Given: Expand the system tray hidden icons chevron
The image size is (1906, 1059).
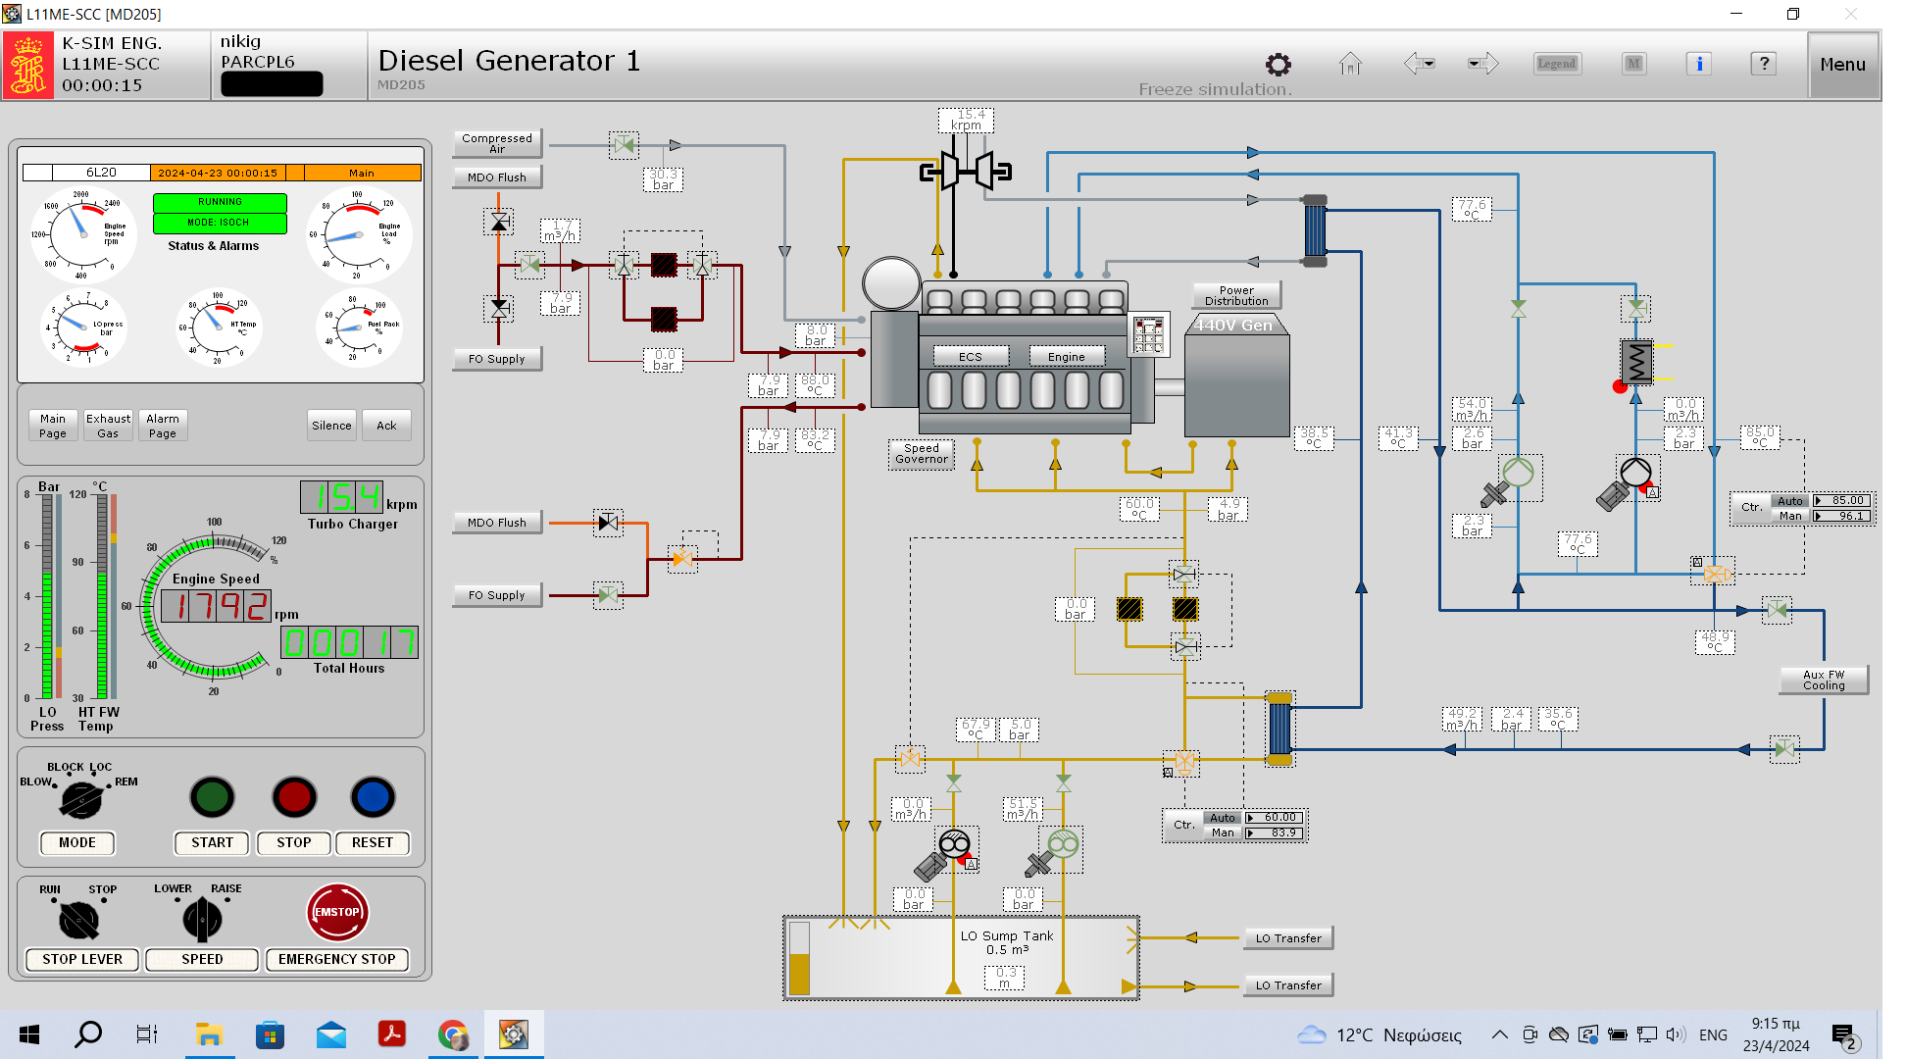Looking at the screenshot, I should click(x=1499, y=1034).
